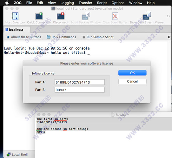This screenshot has width=172, height=158.
Task: Open the Transfer menu
Action: 85,3
